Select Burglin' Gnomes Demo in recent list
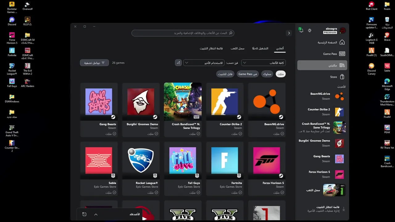Image resolution: width=395 pixels, height=222 pixels. click(x=322, y=143)
